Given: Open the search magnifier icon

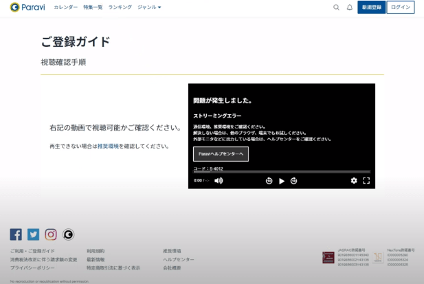Looking at the screenshot, I should [336, 8].
